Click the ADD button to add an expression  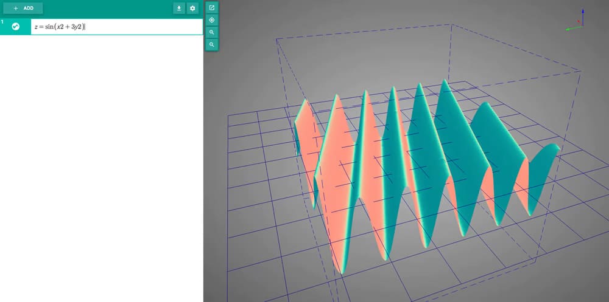(x=23, y=9)
